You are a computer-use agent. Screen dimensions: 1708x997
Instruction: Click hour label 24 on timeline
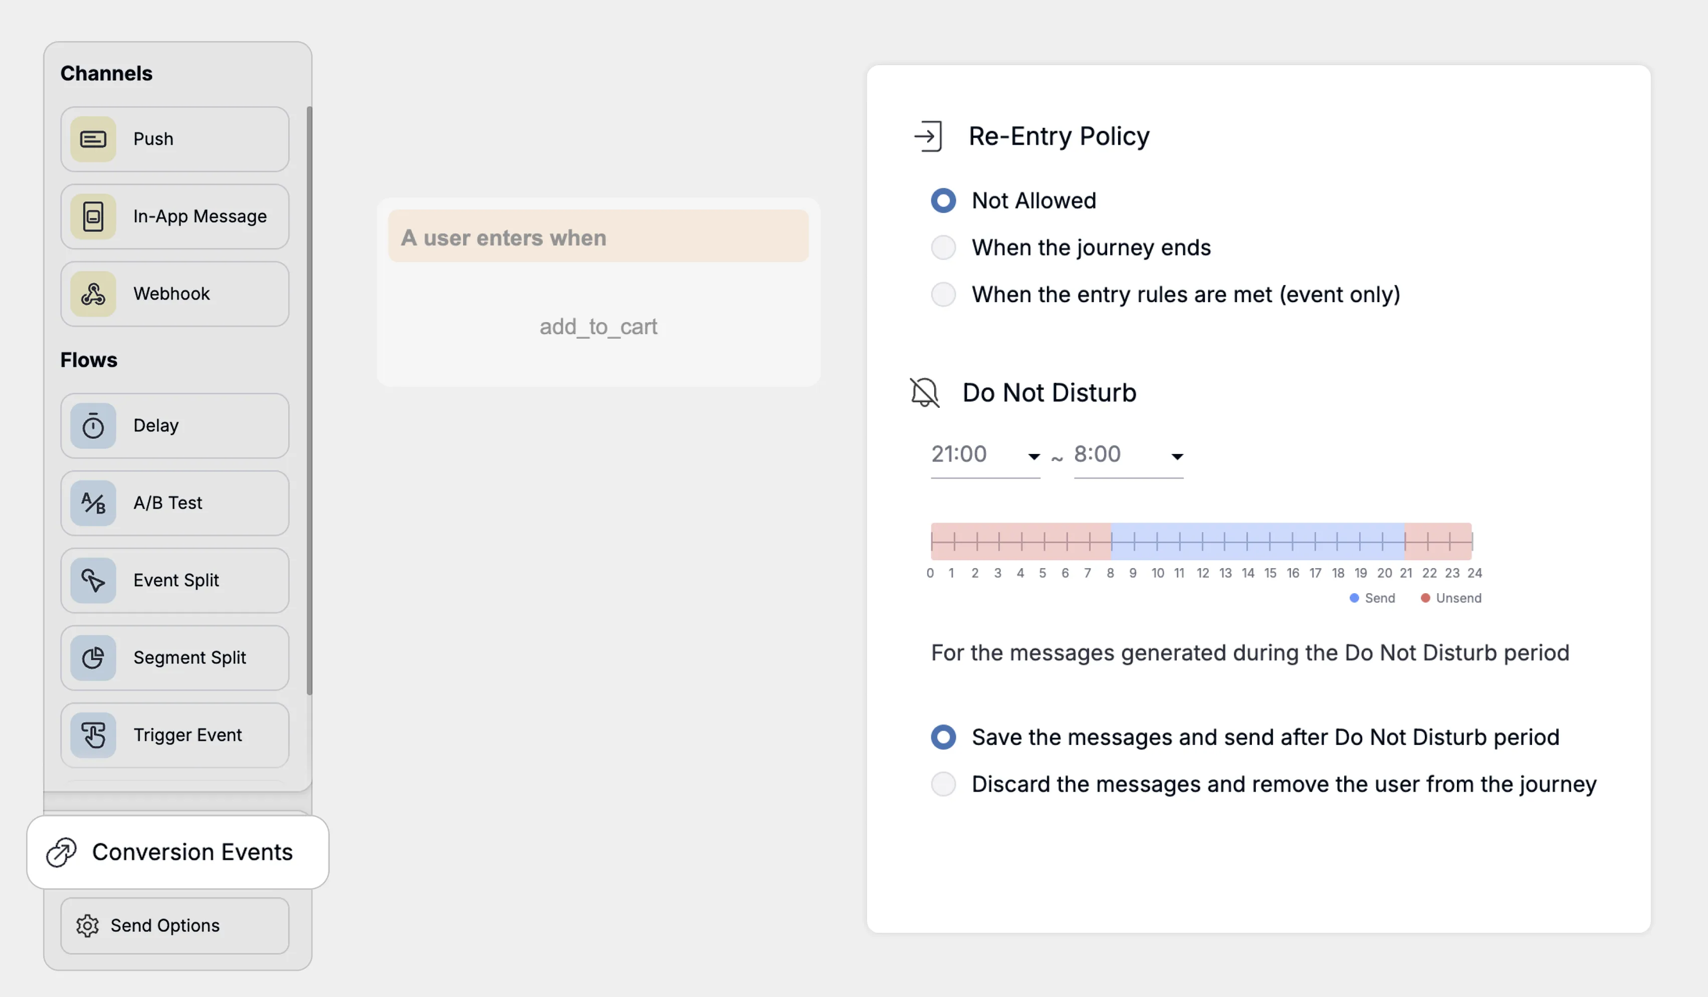(x=1475, y=573)
